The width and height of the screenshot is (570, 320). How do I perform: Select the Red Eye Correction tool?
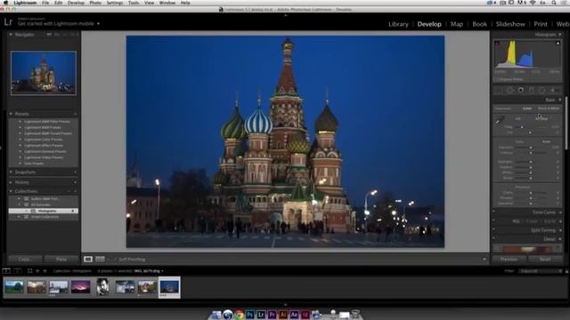coord(521,90)
